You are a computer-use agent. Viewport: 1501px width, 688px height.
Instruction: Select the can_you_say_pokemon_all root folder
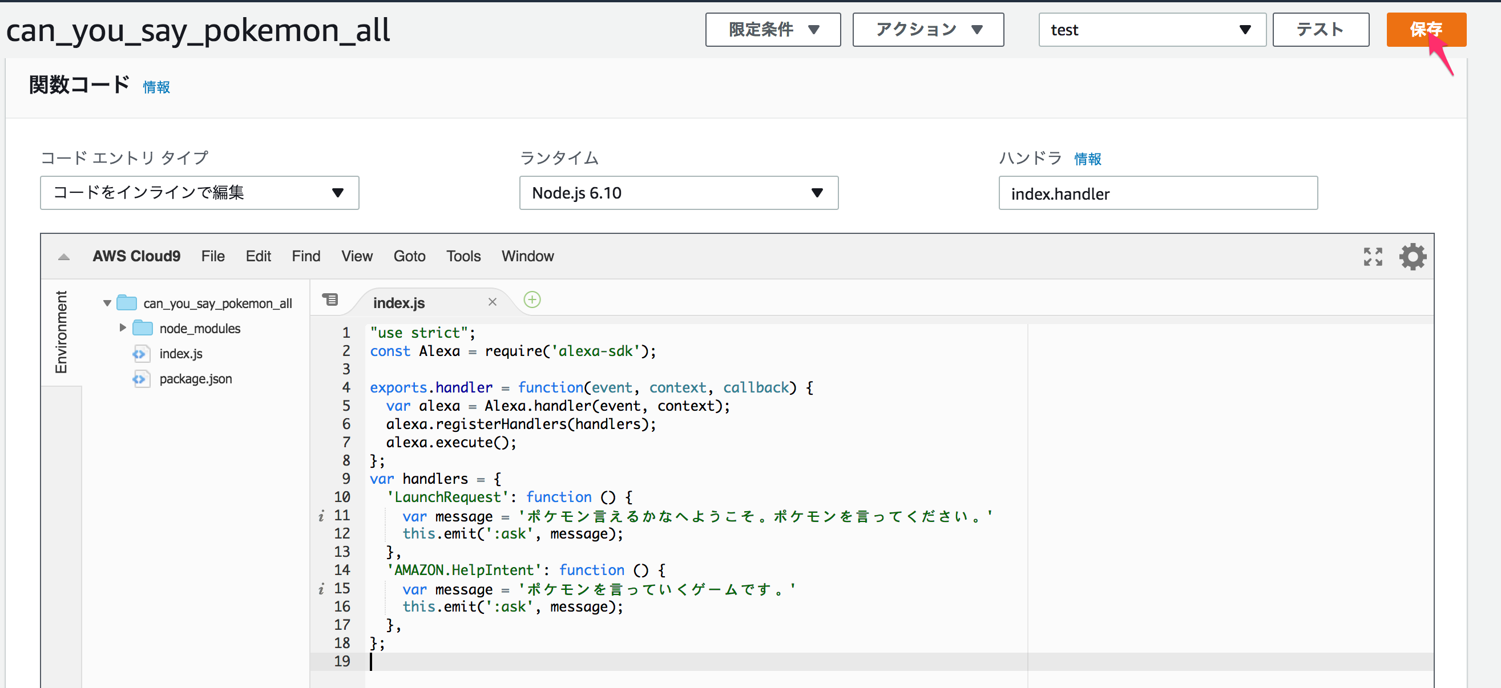217,303
